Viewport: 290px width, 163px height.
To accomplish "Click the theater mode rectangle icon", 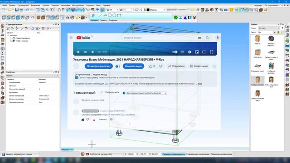I will click(x=204, y=52).
